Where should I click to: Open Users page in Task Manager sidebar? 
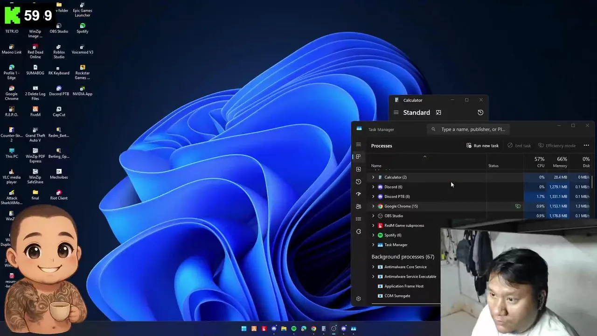358,206
